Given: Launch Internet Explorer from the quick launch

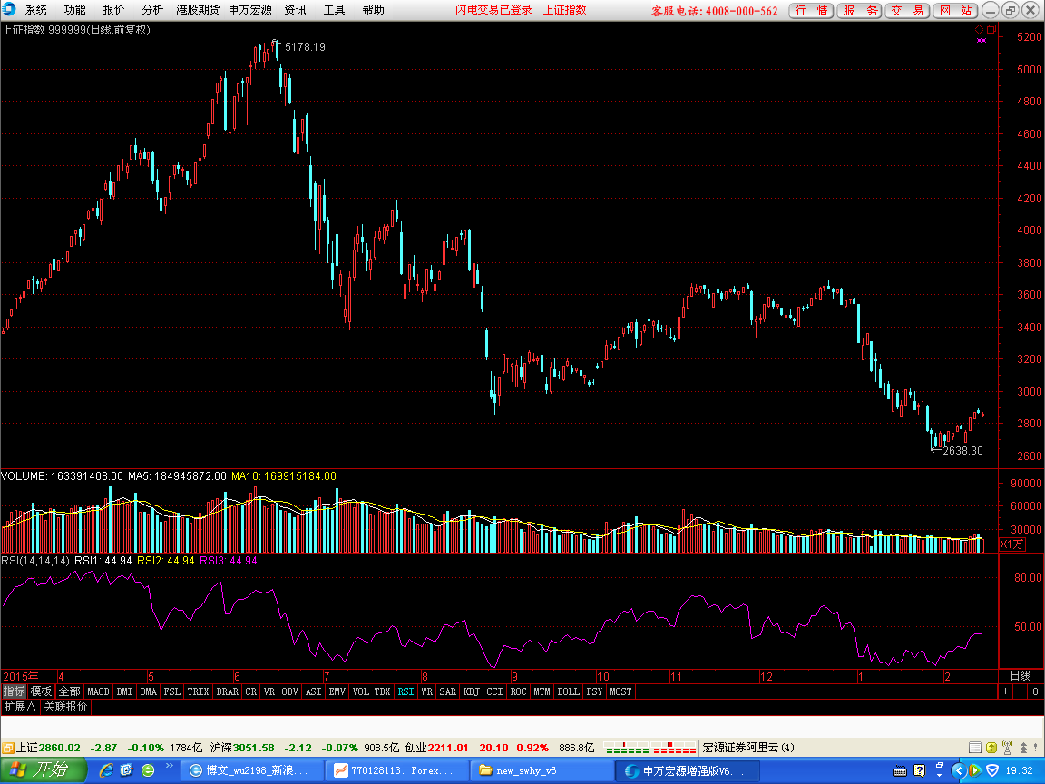Looking at the screenshot, I should pyautogui.click(x=106, y=770).
